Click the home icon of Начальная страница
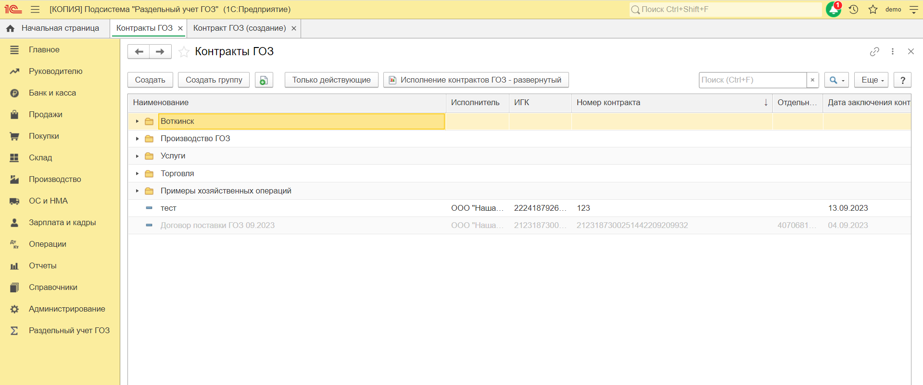The image size is (923, 385). (10, 28)
